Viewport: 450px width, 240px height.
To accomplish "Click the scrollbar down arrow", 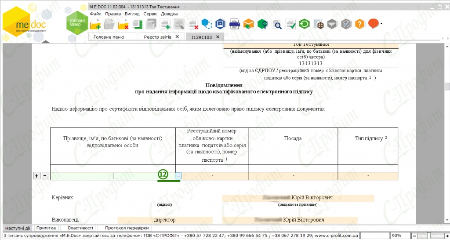I will tap(447, 220).
